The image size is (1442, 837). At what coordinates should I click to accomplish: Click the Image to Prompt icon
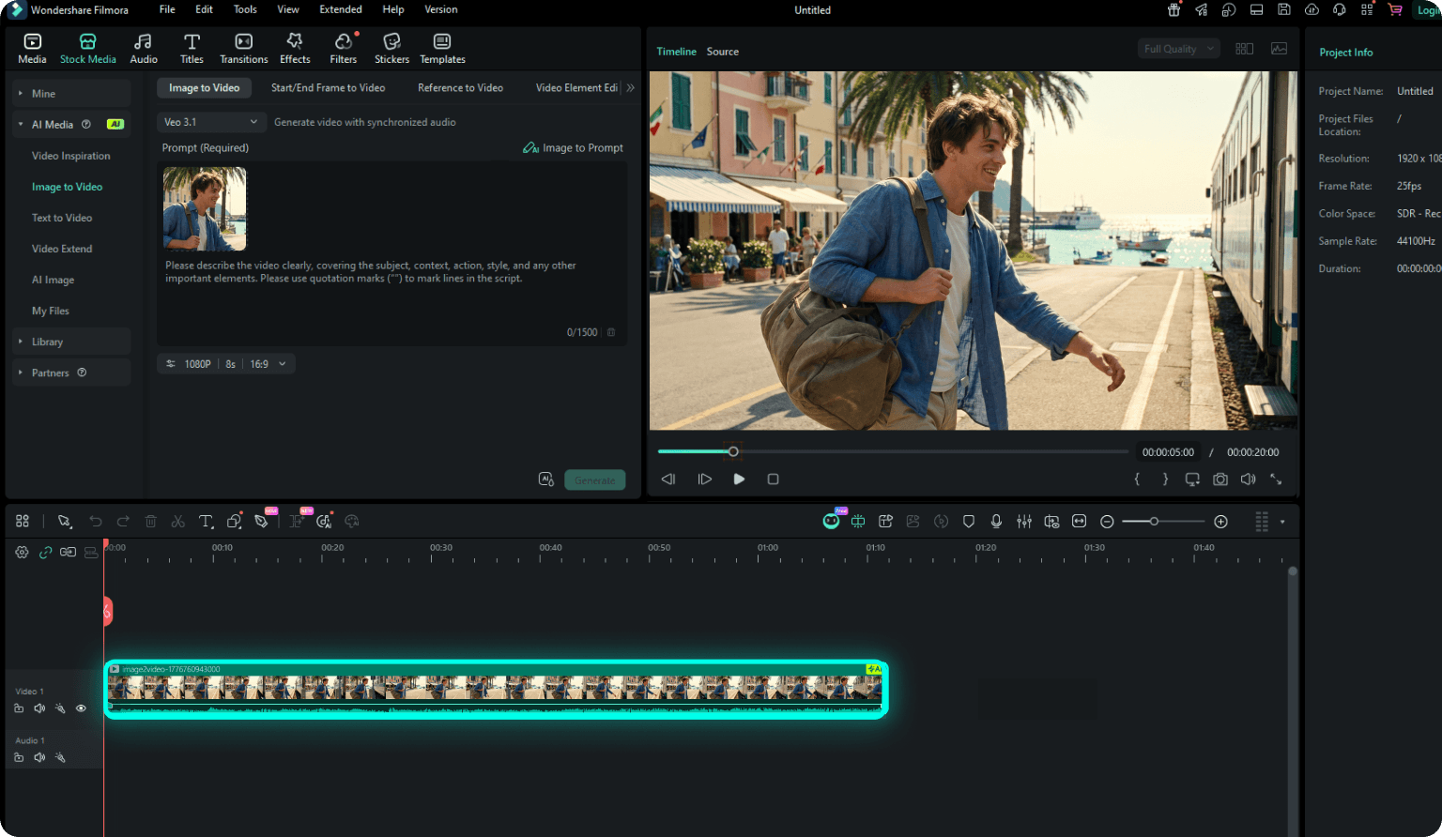(x=530, y=147)
